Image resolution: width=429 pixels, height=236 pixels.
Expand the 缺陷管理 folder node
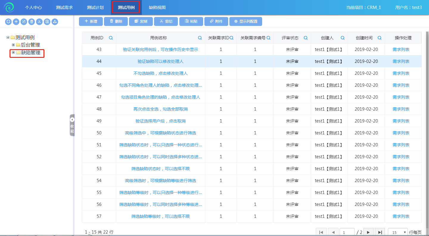13,52
